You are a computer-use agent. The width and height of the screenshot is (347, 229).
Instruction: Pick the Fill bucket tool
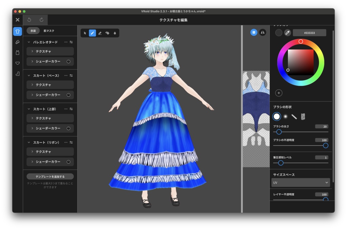pos(108,33)
